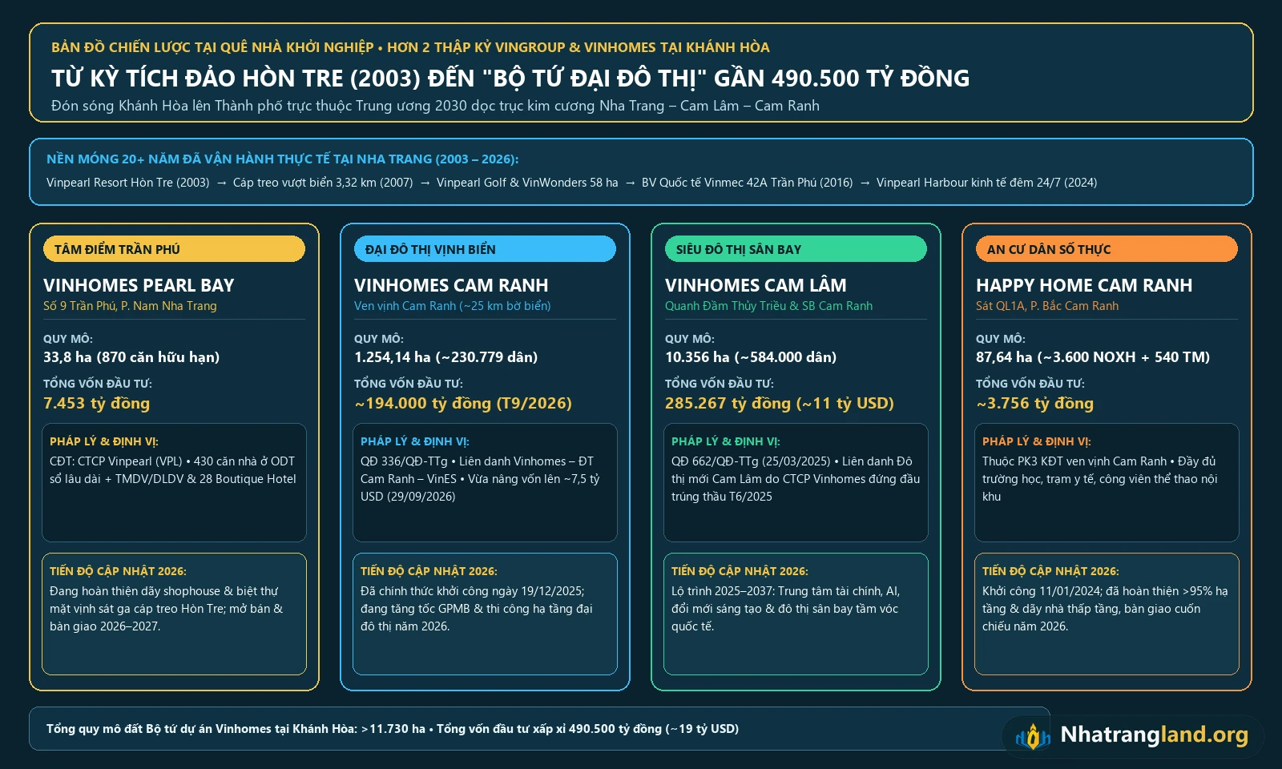Viewport: 1282px width, 769px height.
Task: Click '87,64 ha (~3.600 NOXH + 540 TM)'
Action: pos(1093,357)
